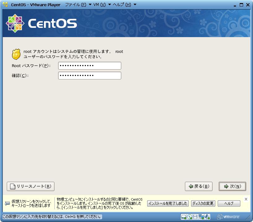Screen dimensions: 253x222
Task: Click the sound card device icon
Action: tap(207, 217)
